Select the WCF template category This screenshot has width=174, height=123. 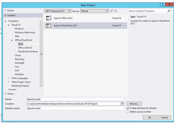pos(17,70)
